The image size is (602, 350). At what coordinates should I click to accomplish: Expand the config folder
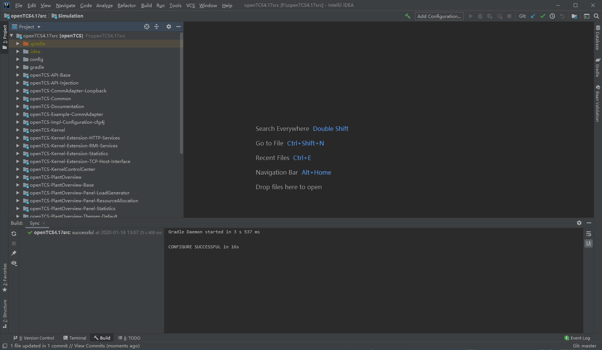[18, 59]
